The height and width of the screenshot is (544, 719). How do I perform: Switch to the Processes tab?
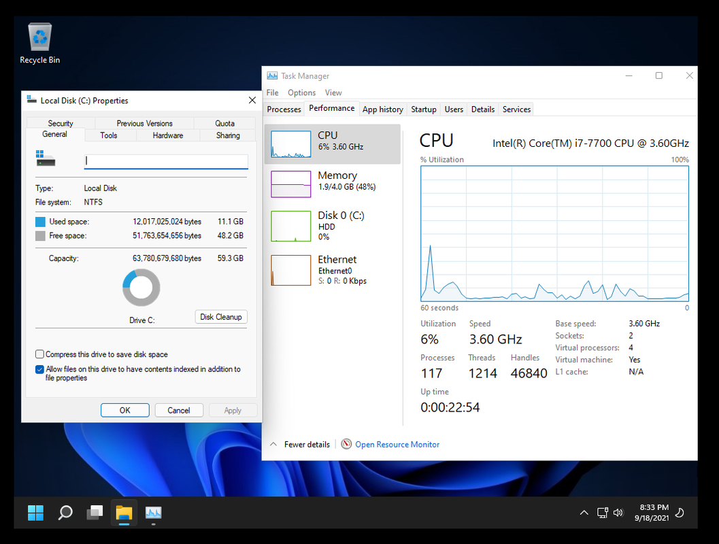click(x=284, y=109)
